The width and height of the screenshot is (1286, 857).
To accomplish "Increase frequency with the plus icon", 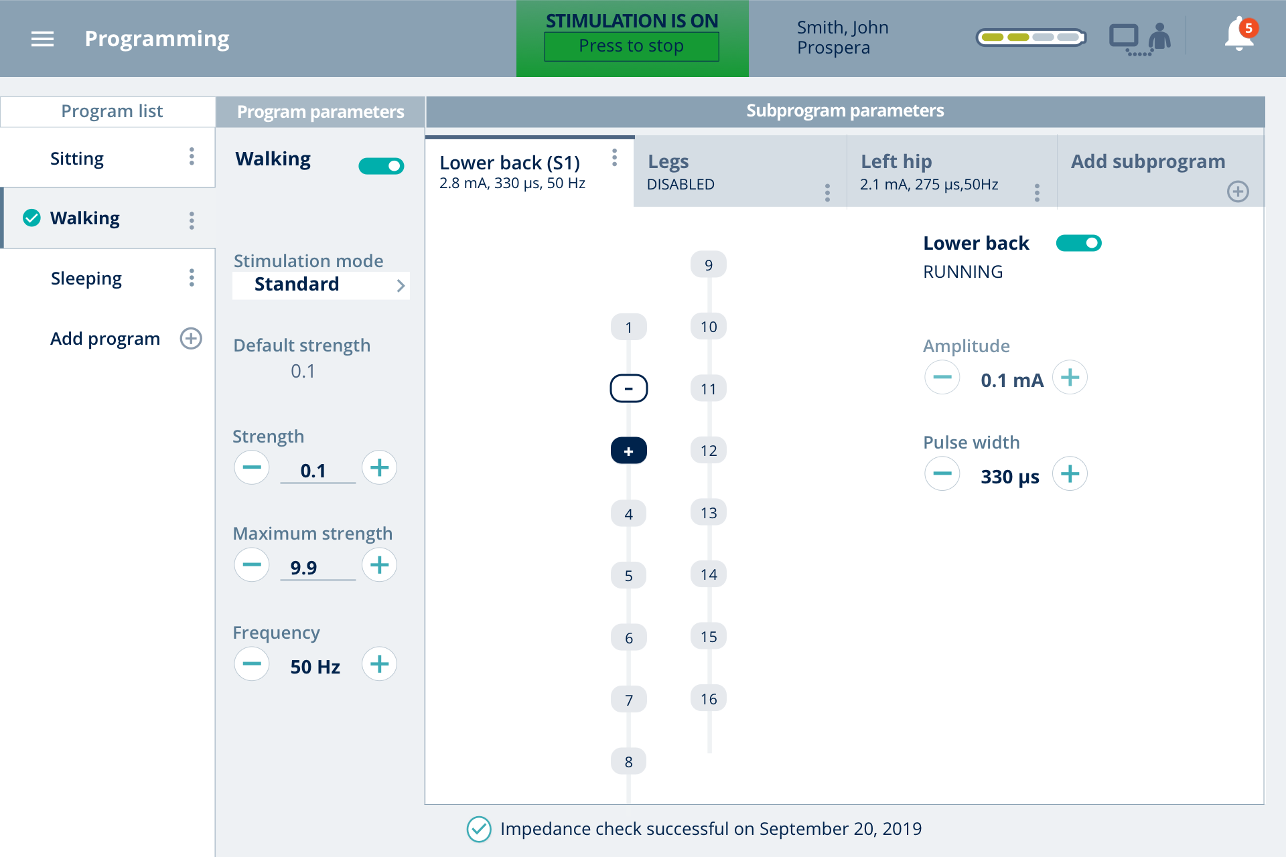I will click(379, 664).
